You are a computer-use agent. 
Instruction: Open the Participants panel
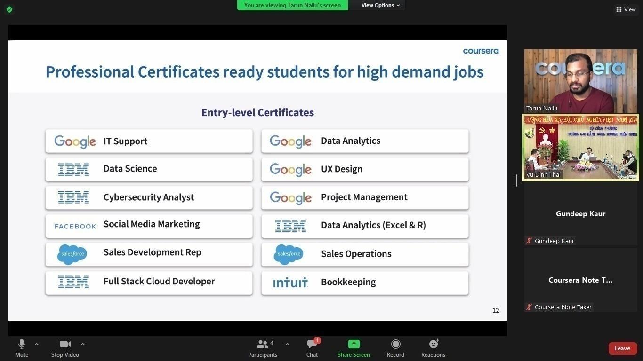(x=263, y=348)
